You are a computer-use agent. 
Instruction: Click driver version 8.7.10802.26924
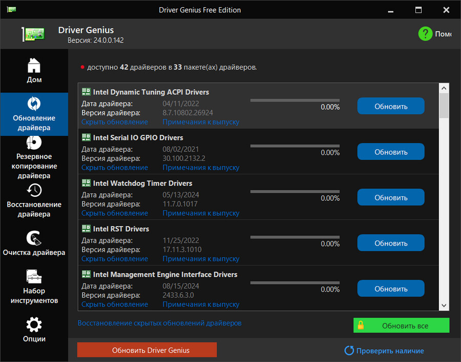(x=187, y=113)
